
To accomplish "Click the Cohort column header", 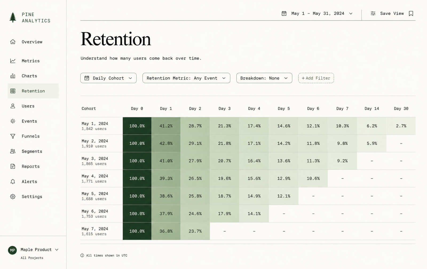I will [89, 108].
